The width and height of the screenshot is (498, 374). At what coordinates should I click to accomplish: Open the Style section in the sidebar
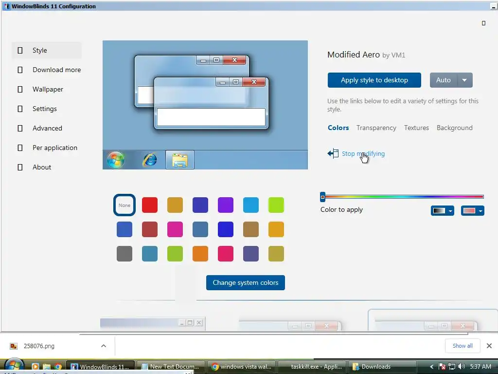[x=47, y=50]
